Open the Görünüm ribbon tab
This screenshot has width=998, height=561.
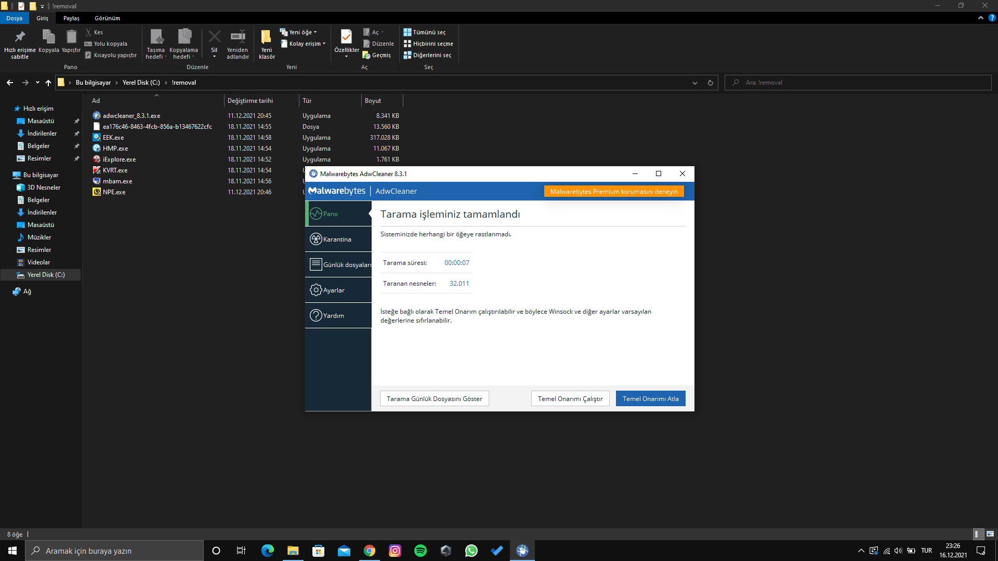(x=107, y=18)
